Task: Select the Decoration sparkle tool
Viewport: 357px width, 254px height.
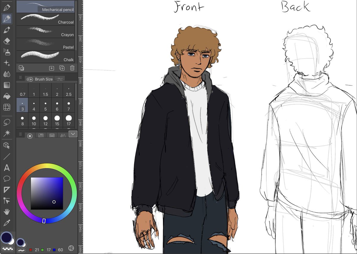Action: (7, 63)
